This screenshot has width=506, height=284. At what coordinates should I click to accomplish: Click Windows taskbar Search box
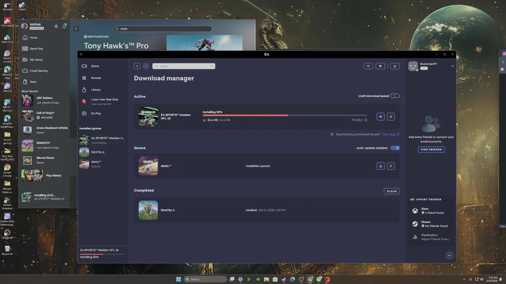206,279
